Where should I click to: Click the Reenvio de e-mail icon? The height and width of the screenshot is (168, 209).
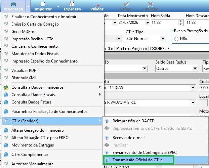pyautogui.click(x=107, y=138)
